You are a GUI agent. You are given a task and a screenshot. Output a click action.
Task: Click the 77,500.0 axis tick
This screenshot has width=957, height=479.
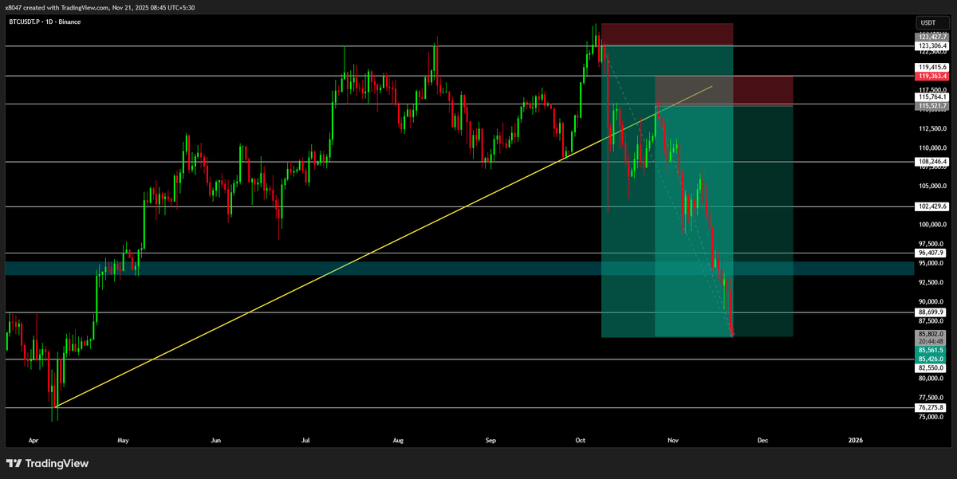pos(932,398)
